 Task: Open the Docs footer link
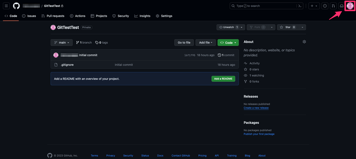[160, 155]
